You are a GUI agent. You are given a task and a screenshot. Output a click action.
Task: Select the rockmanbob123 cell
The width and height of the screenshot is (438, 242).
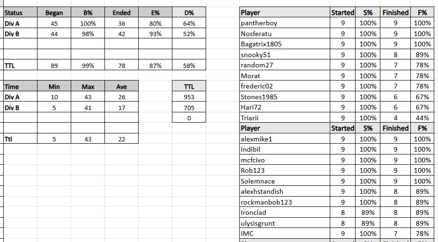pyautogui.click(x=284, y=202)
